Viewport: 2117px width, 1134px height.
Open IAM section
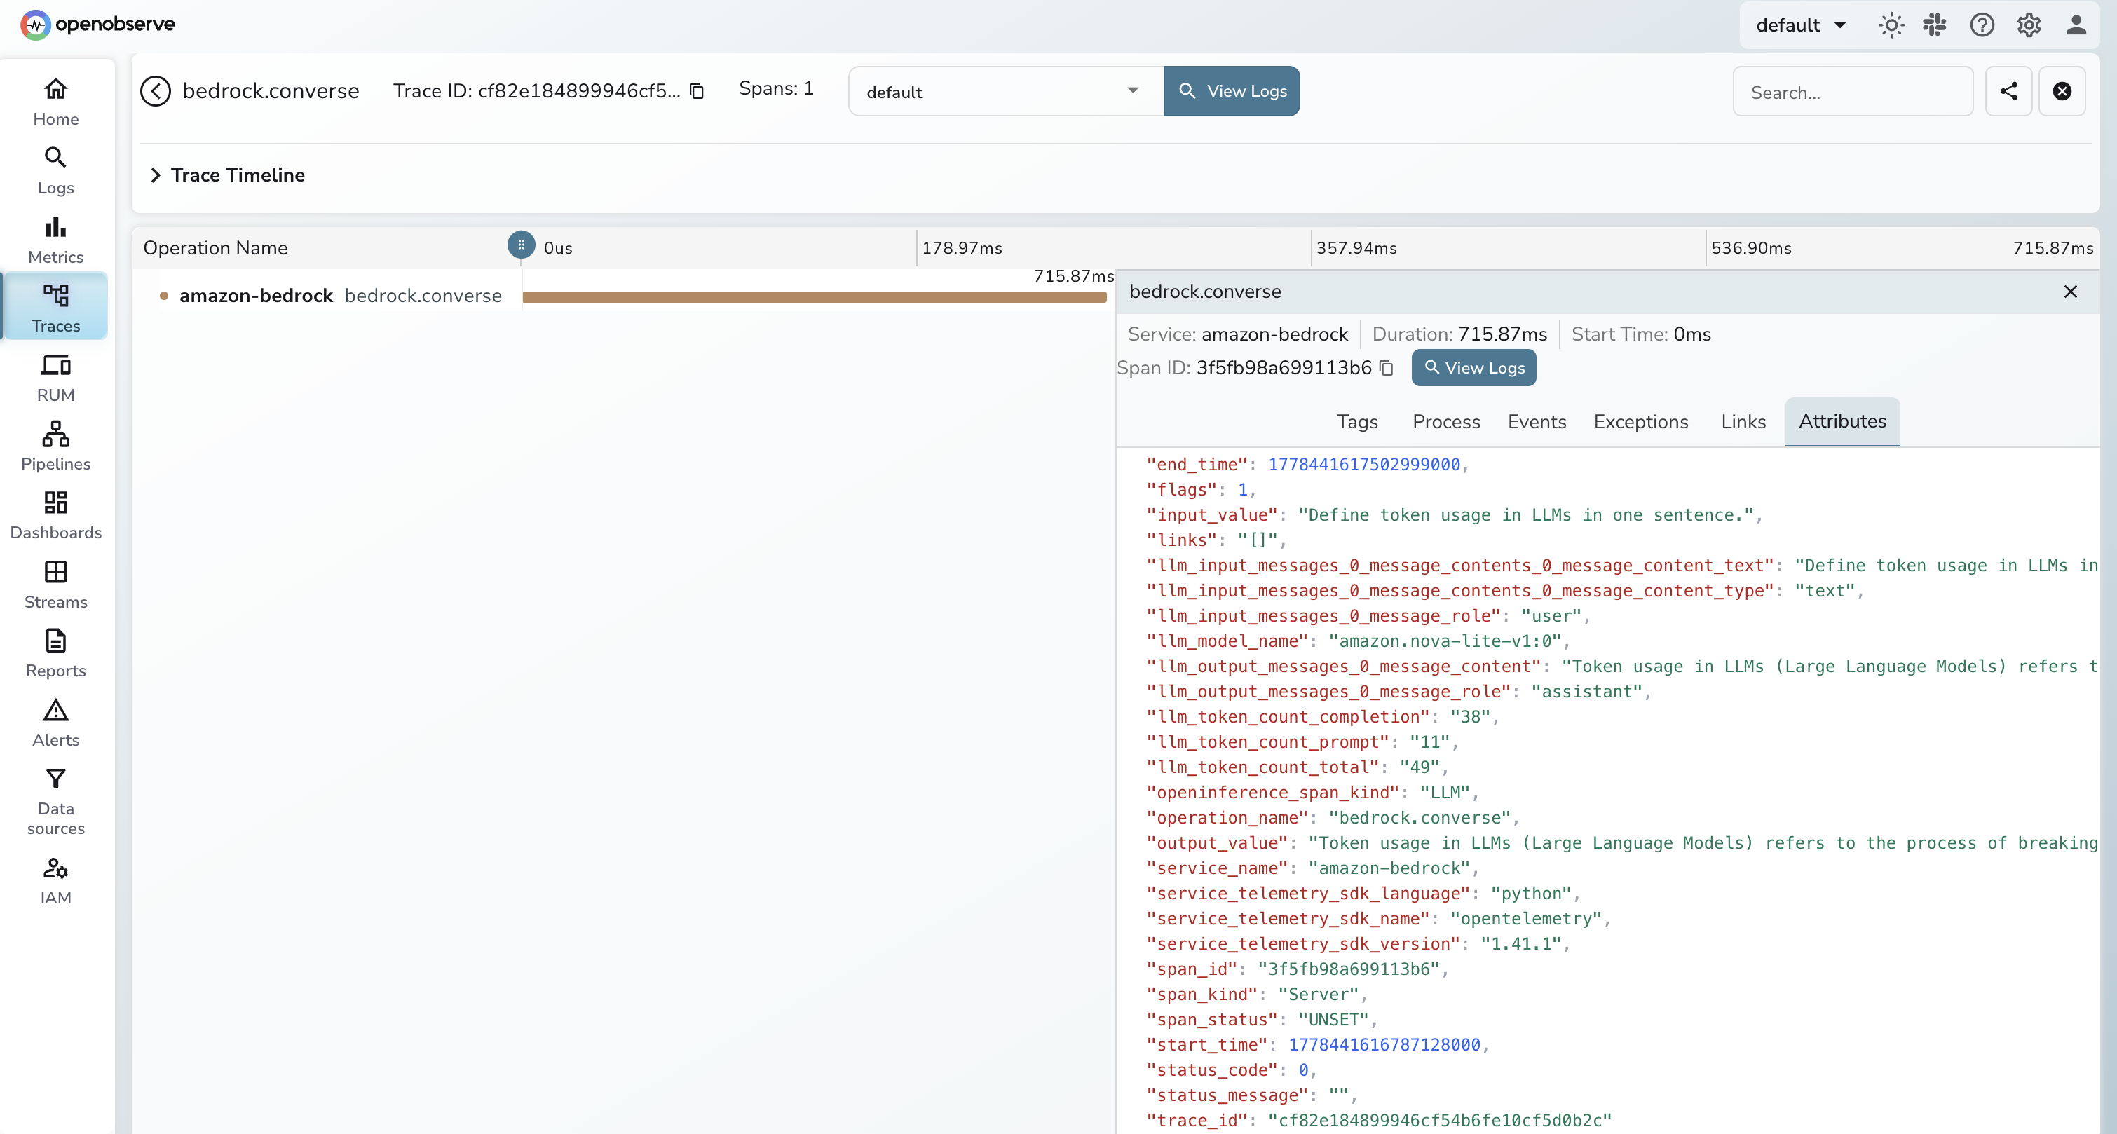[56, 881]
